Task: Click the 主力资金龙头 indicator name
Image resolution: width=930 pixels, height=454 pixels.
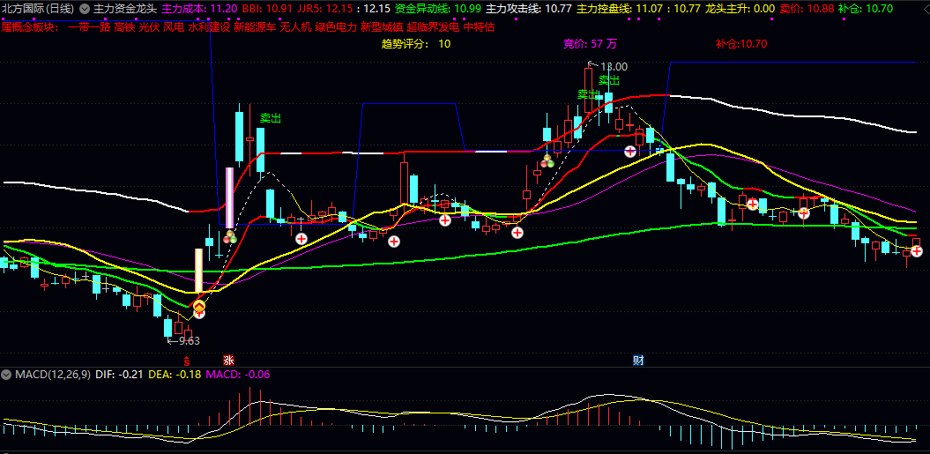Action: [x=125, y=9]
